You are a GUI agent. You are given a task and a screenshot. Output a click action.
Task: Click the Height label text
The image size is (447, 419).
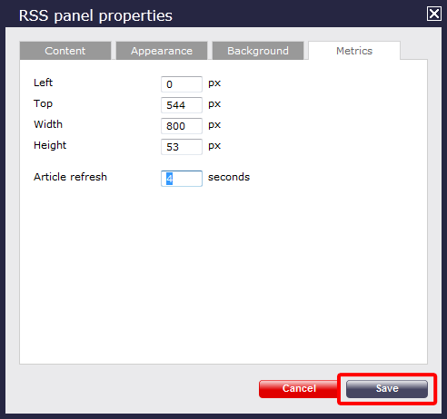50,145
